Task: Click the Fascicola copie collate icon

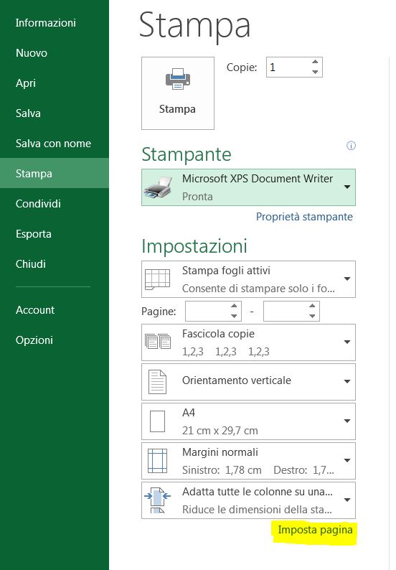Action: [x=158, y=341]
